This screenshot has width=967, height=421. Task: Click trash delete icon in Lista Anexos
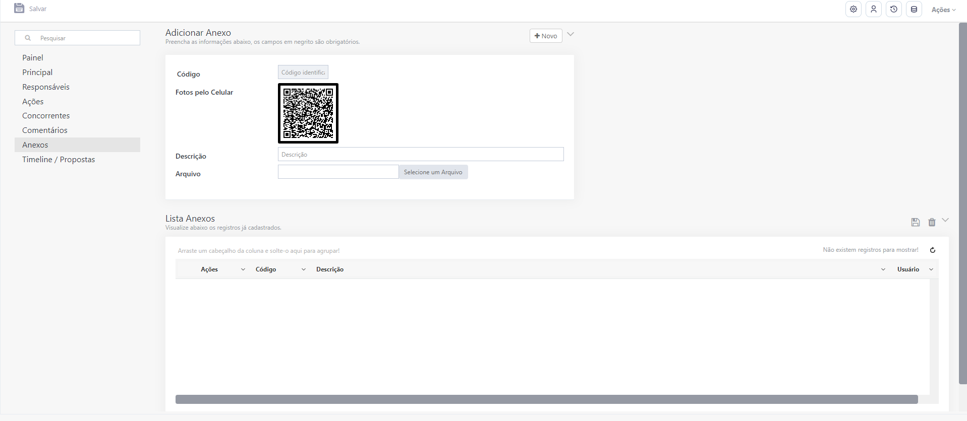932,222
